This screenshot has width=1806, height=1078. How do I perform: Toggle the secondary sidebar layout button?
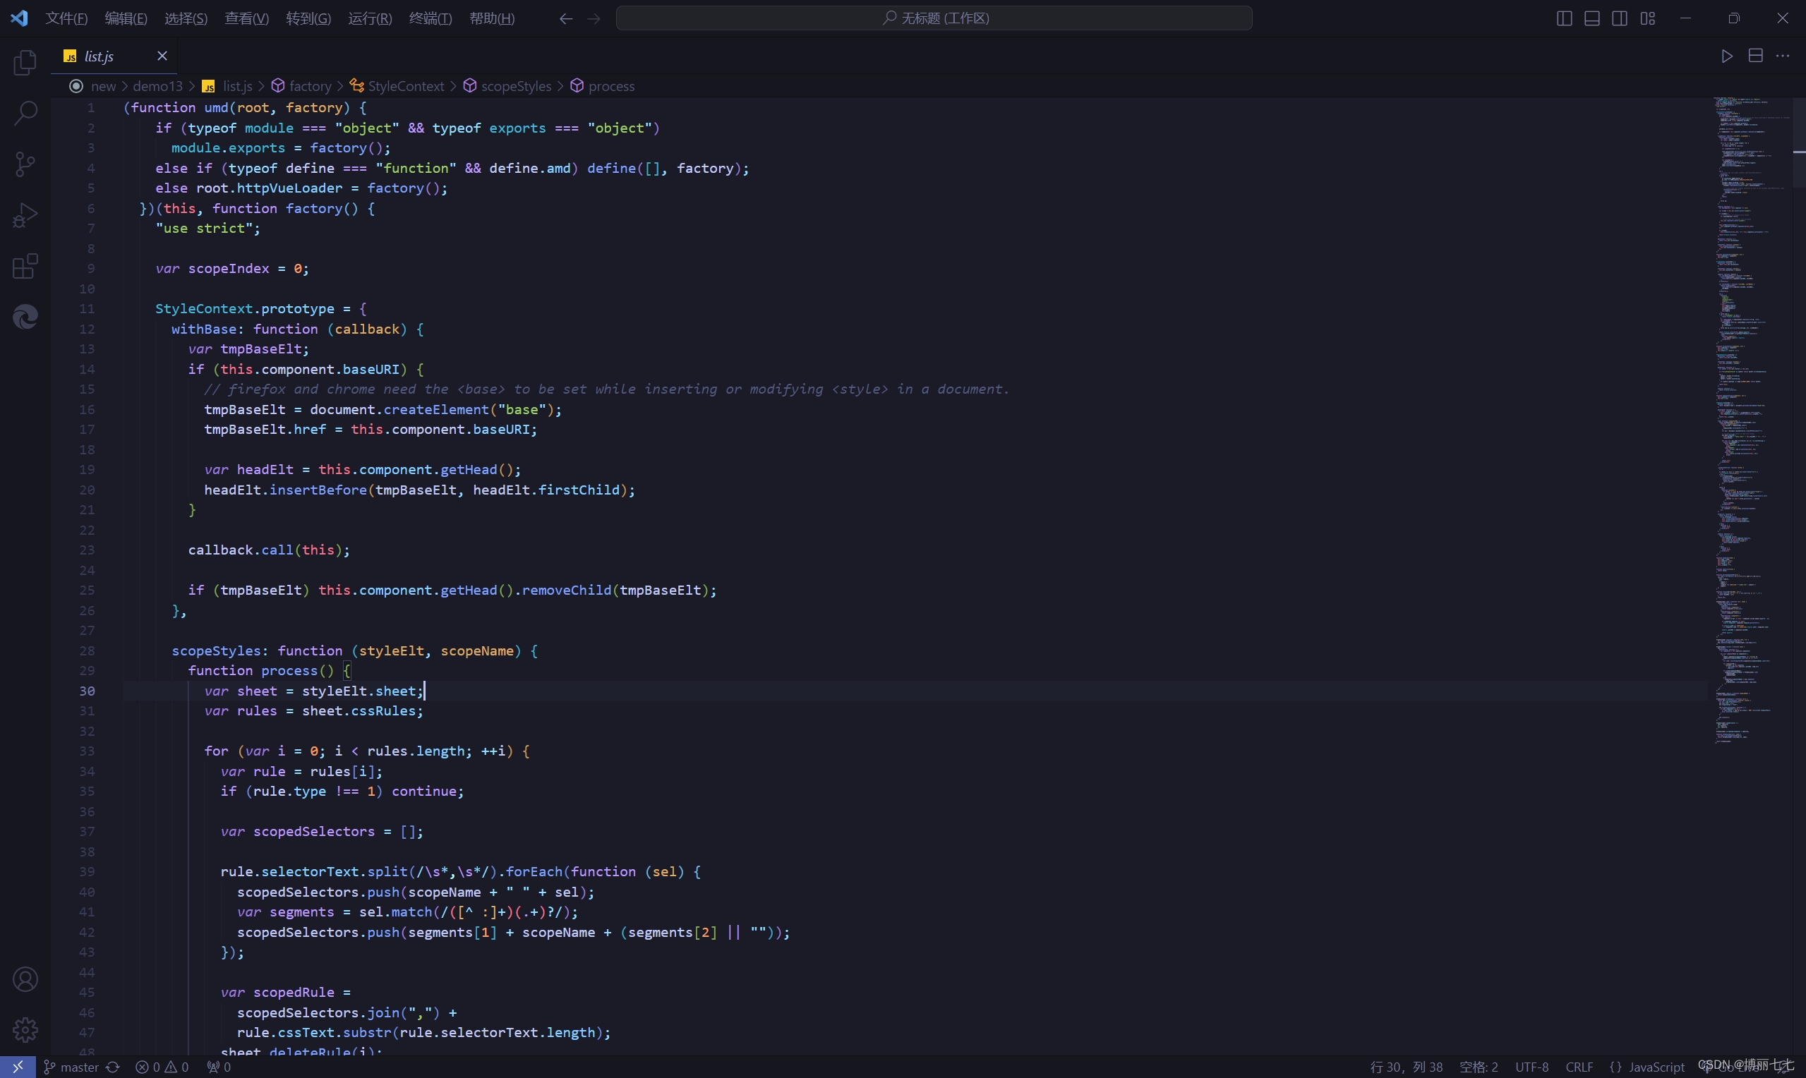1619,18
